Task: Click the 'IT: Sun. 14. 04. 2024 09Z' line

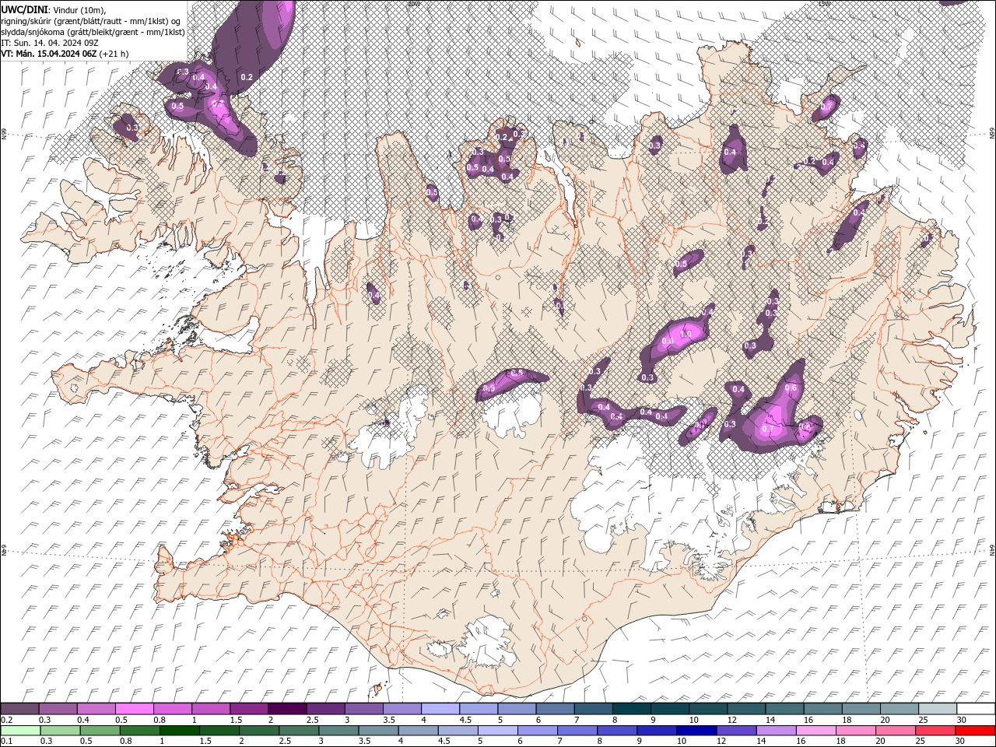Action: pyautogui.click(x=48, y=42)
